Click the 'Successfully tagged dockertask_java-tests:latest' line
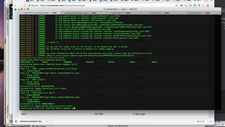The height and width of the screenshot is (127, 225). 46,106
